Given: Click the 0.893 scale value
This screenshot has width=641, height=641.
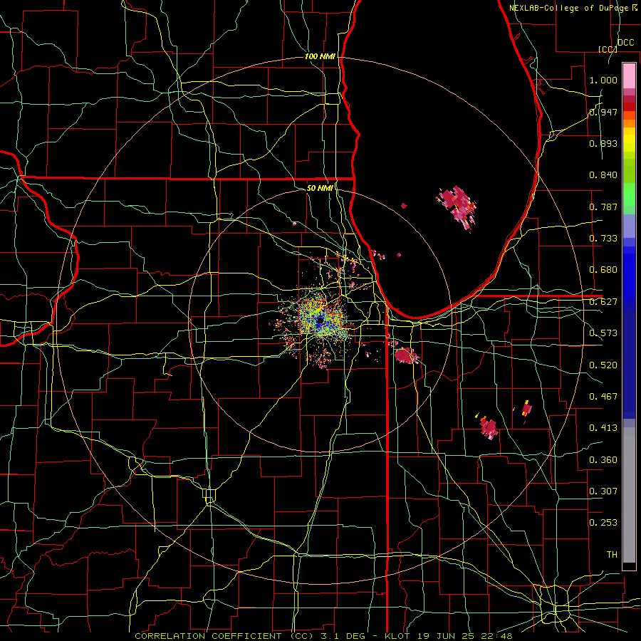Looking at the screenshot, I should [603, 143].
